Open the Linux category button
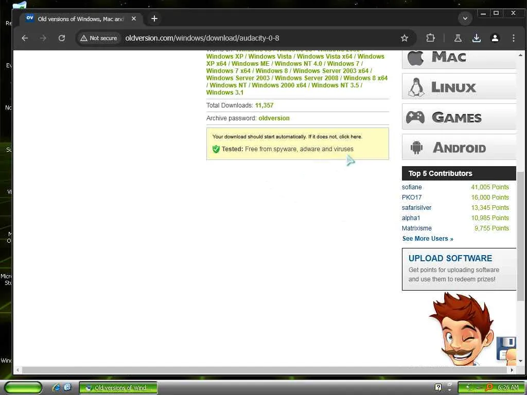 (x=459, y=86)
